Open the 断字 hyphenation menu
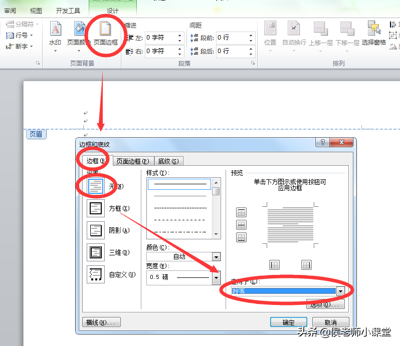 pos(20,47)
